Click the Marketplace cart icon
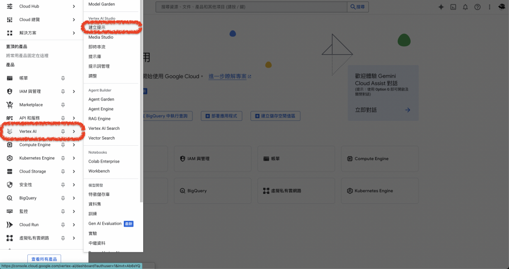 10,104
